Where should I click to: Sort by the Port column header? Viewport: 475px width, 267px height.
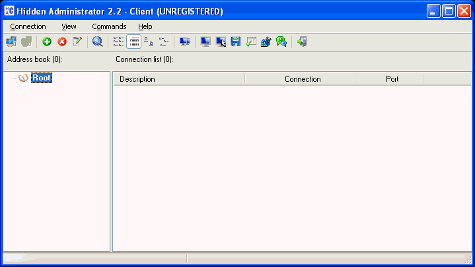pyautogui.click(x=392, y=79)
